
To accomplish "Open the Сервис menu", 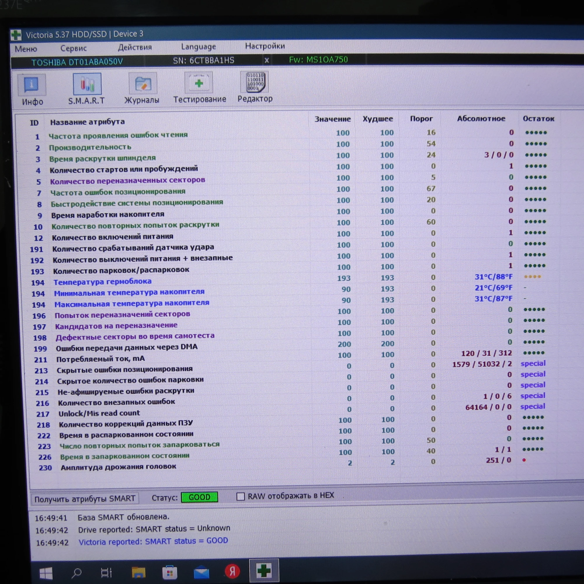I will click(74, 48).
